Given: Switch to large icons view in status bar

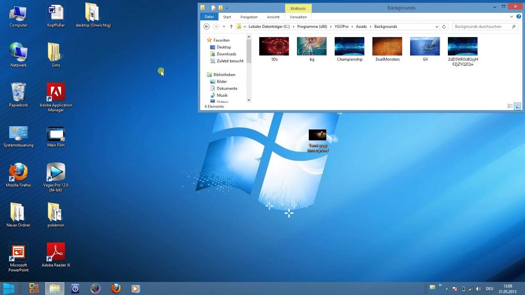Looking at the screenshot, I should 518,107.
